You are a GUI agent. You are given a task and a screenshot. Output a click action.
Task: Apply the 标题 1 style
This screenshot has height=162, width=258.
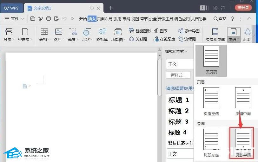(x=179, y=100)
